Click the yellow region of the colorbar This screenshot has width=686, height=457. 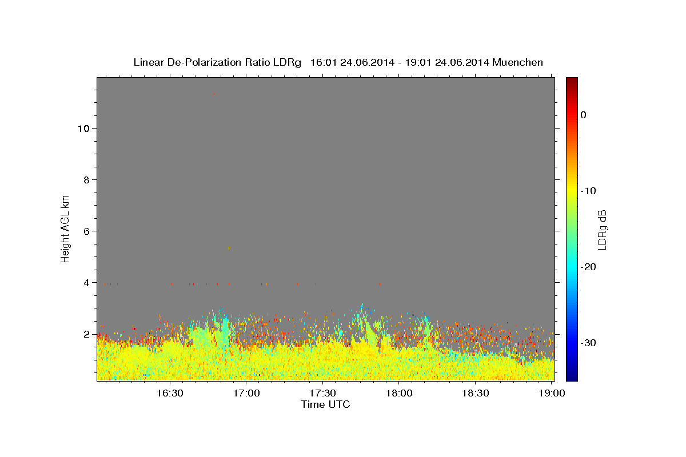572,191
